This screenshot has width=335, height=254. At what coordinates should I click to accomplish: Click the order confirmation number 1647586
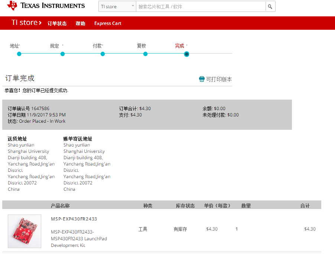click(x=40, y=109)
